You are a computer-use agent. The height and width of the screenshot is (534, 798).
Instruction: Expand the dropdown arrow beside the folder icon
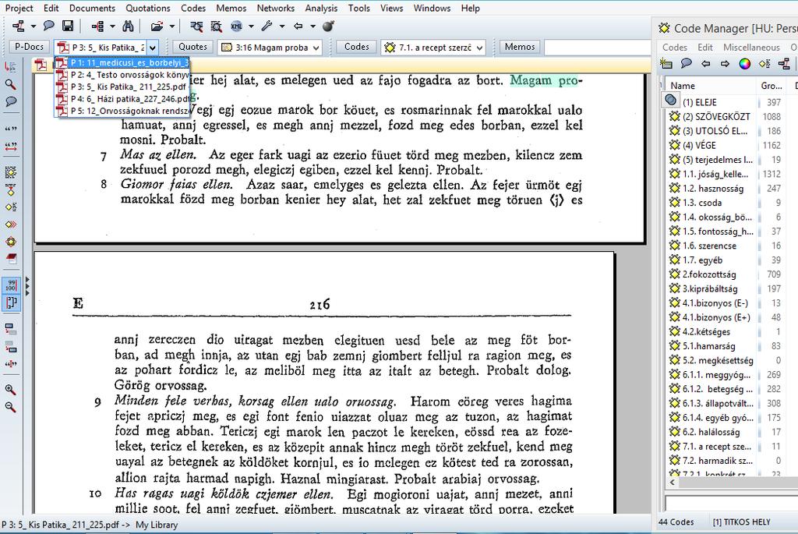[x=172, y=26]
